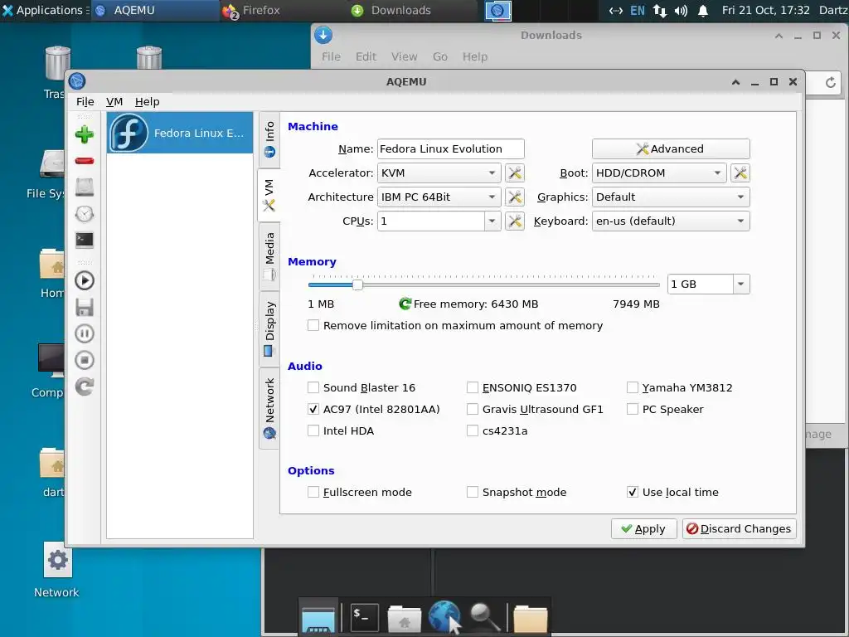Viewport: 849px width, 637px height.
Task: Pause the VM with the pause icon
Action: point(84,333)
